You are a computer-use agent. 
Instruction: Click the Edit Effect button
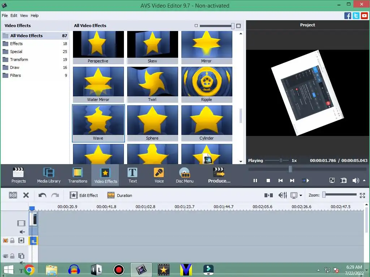[x=84, y=195]
